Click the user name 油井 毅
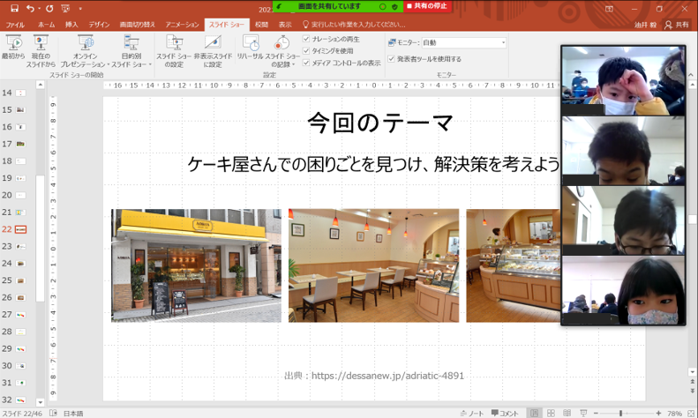The width and height of the screenshot is (698, 418). pyautogui.click(x=645, y=25)
